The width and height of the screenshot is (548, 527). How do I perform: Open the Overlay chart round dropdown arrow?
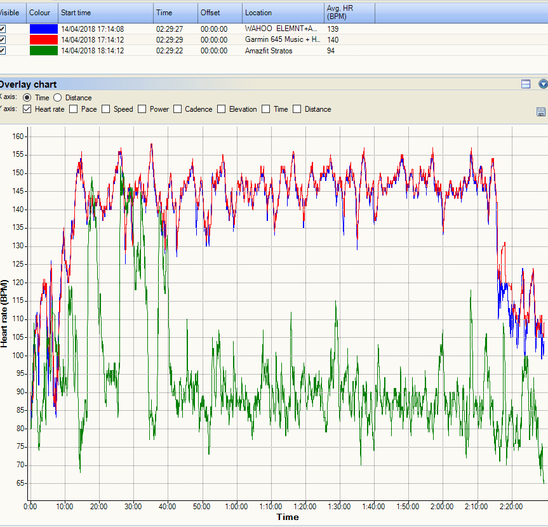coord(543,84)
